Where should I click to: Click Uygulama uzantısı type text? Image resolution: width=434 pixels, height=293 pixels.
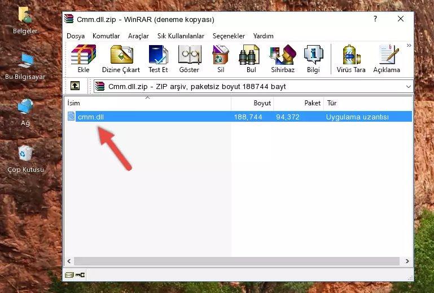click(357, 117)
